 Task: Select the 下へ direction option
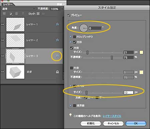(x=97, y=98)
